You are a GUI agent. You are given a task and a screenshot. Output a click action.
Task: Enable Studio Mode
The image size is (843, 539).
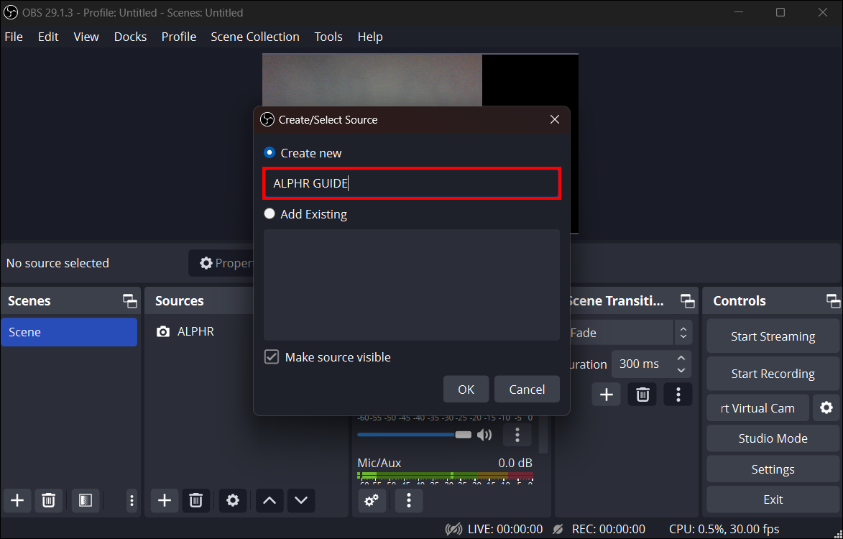tap(773, 438)
